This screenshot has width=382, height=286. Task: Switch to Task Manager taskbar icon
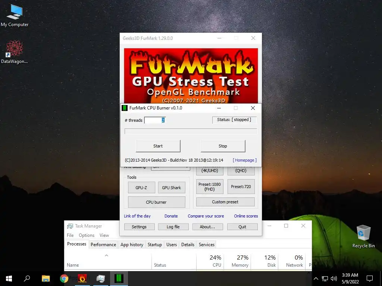[101, 279]
